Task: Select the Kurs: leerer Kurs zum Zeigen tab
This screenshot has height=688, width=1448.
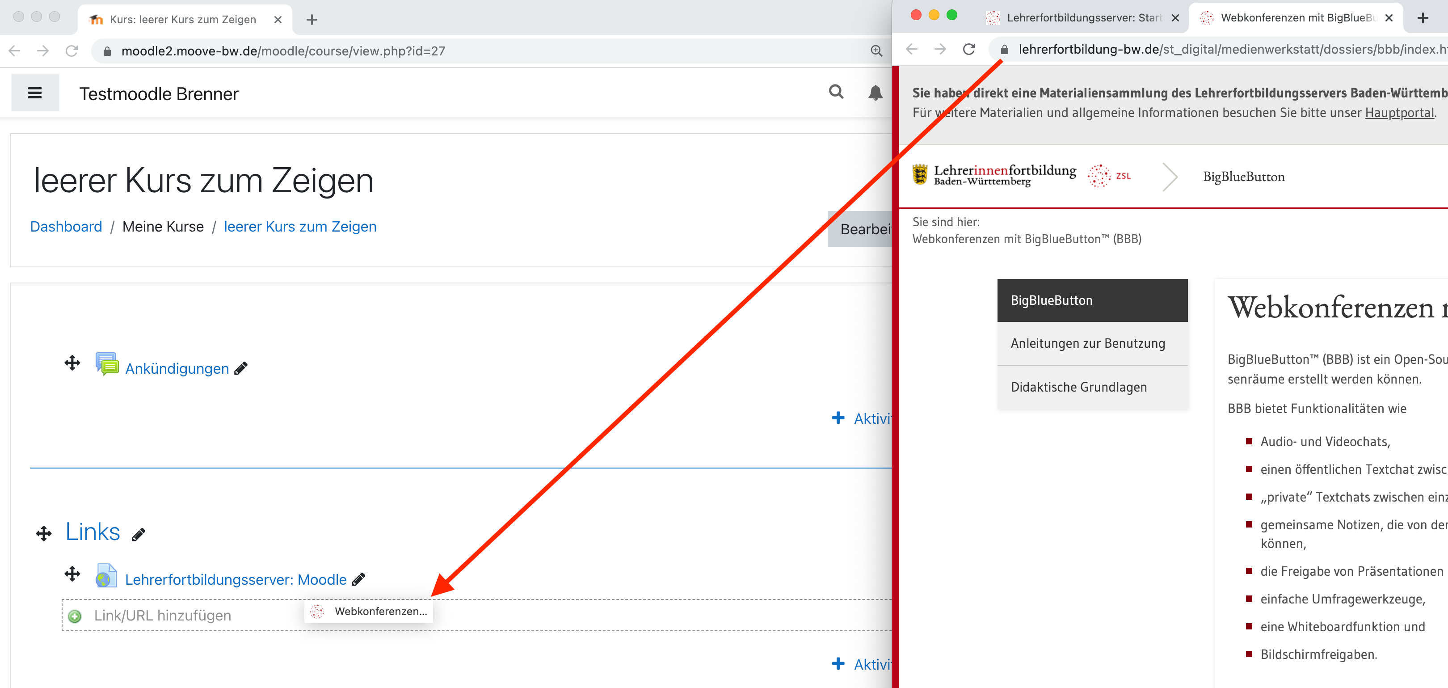Action: point(183,20)
